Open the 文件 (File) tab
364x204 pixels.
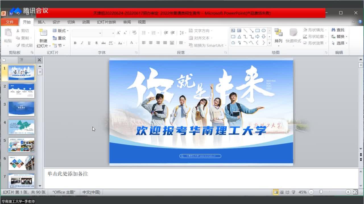10,22
